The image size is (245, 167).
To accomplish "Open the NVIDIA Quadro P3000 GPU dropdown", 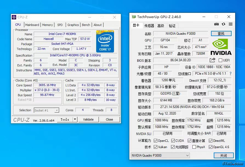I will 160,155.
